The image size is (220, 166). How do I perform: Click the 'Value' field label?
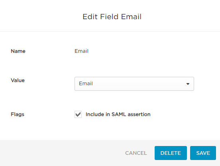(18, 80)
